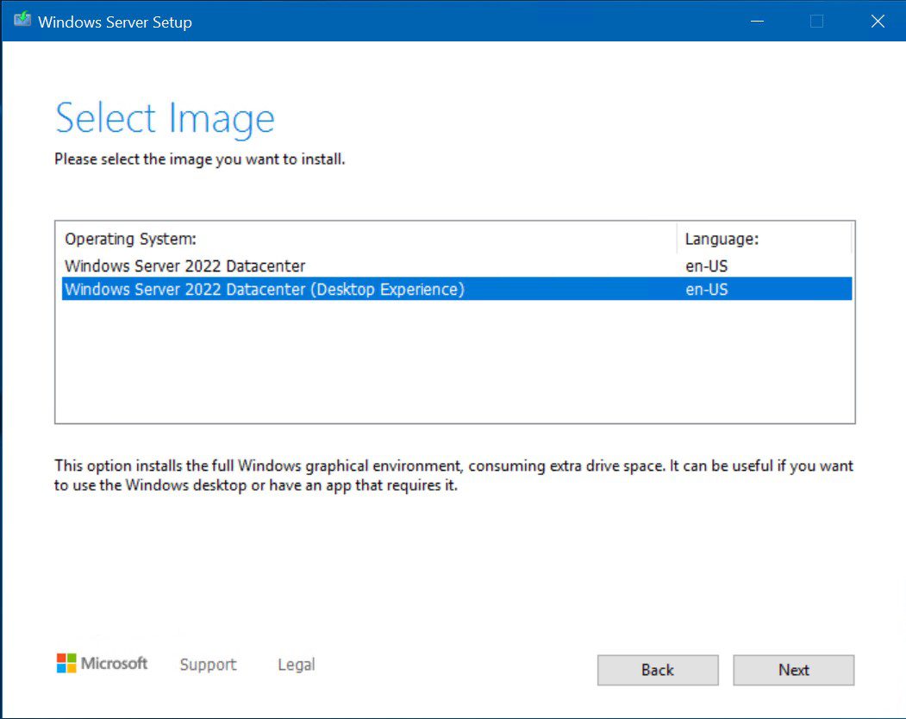Select Windows Server 2022 Datacenter core row

[457, 266]
